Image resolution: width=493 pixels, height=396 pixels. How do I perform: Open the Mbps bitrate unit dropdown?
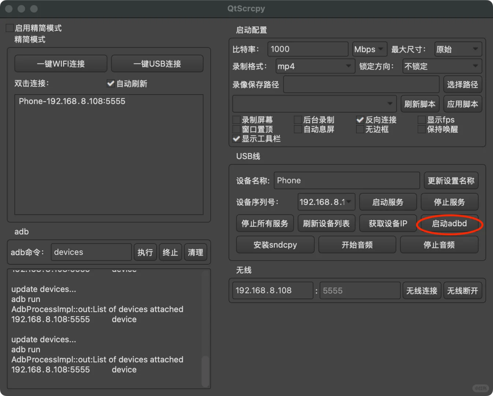click(x=369, y=49)
